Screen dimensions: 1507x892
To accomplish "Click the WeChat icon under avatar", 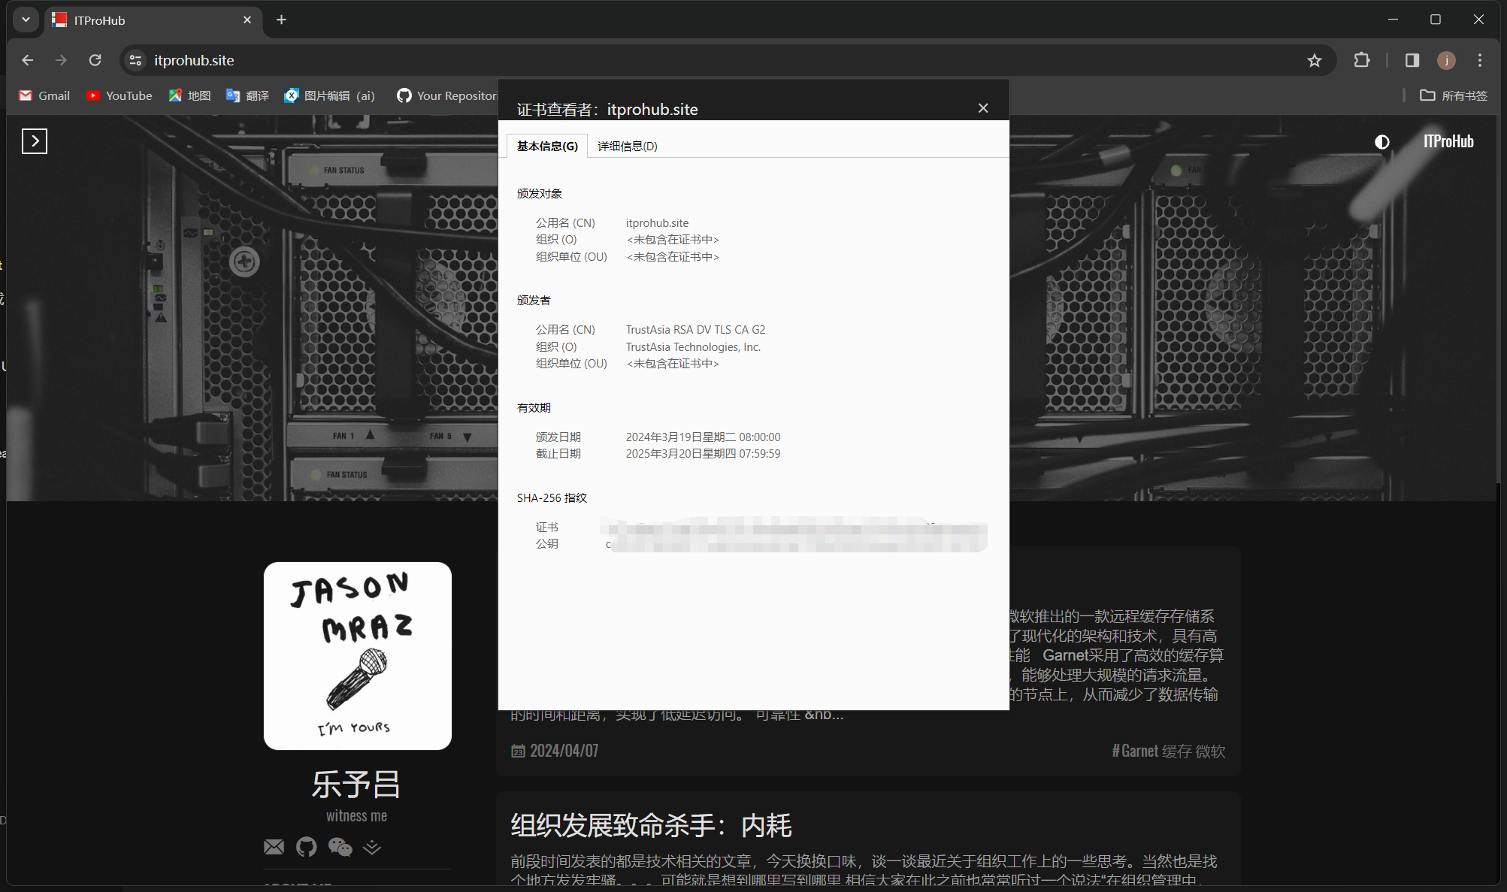I will click(340, 847).
